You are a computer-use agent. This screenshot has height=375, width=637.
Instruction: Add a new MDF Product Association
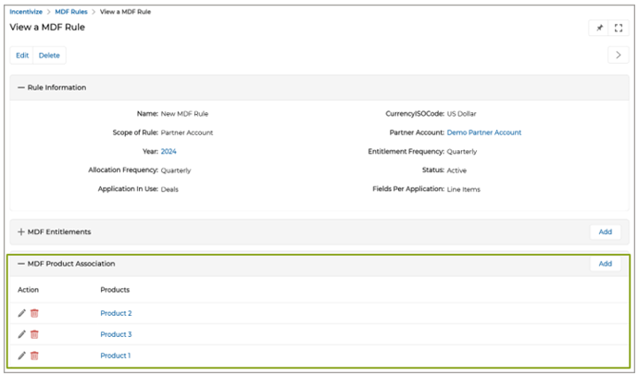[605, 264]
